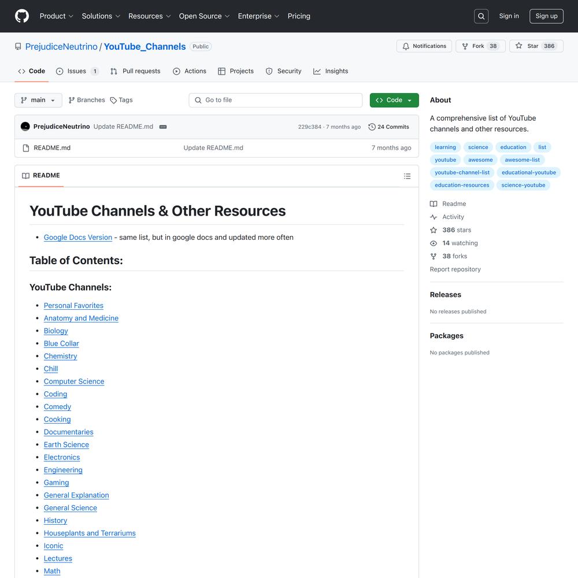Jump to Lectures section
This screenshot has height=578, width=578.
[x=58, y=558]
